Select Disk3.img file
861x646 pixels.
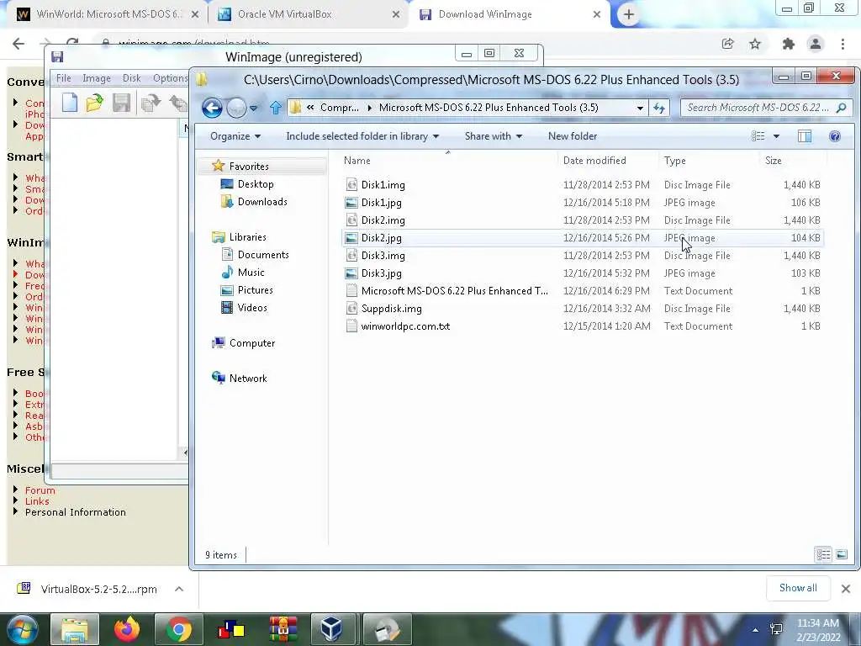[383, 256]
